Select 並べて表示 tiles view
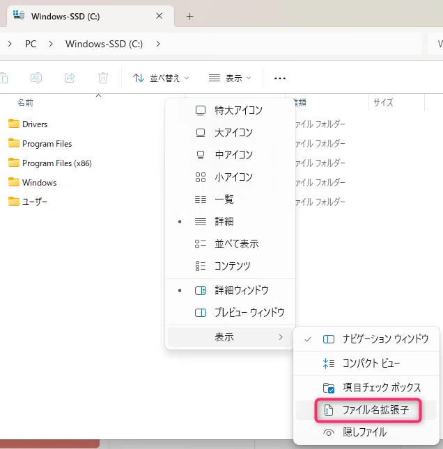 tap(230, 244)
